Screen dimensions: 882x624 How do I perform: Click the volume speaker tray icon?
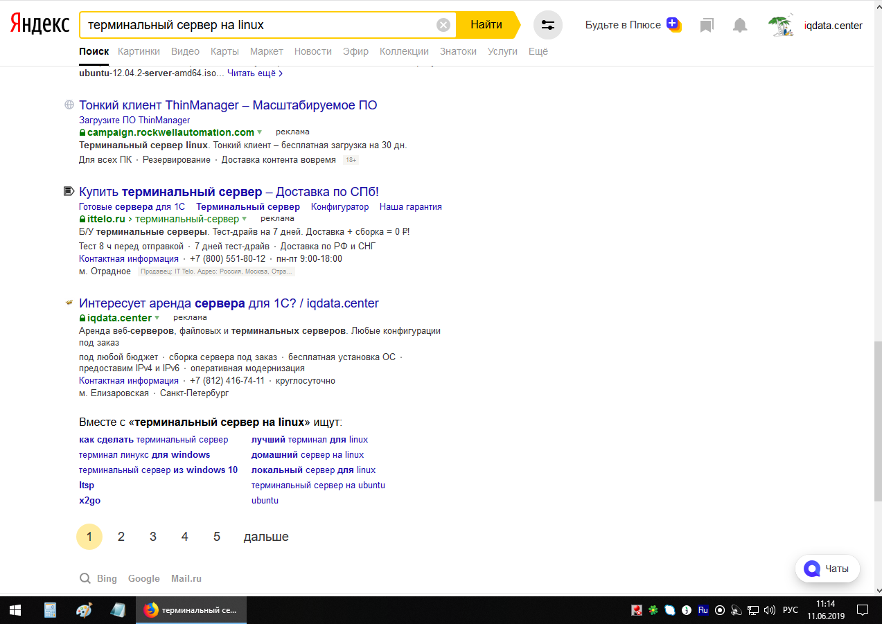pyautogui.click(x=769, y=610)
